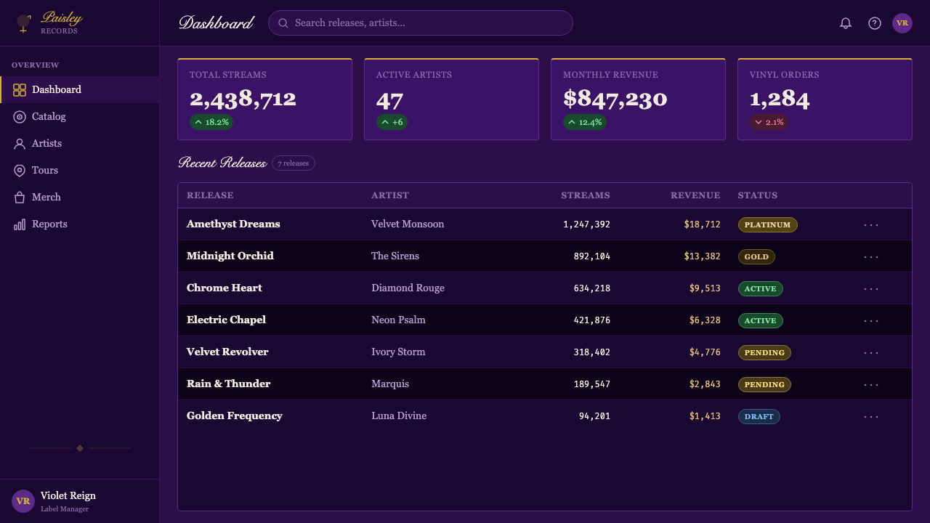The image size is (930, 523).
Task: Click the 1,247,392 streams value
Action: click(586, 224)
